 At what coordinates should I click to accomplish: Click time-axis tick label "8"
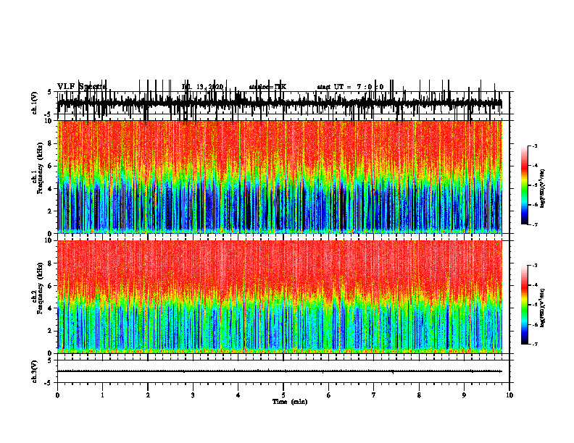419,395
